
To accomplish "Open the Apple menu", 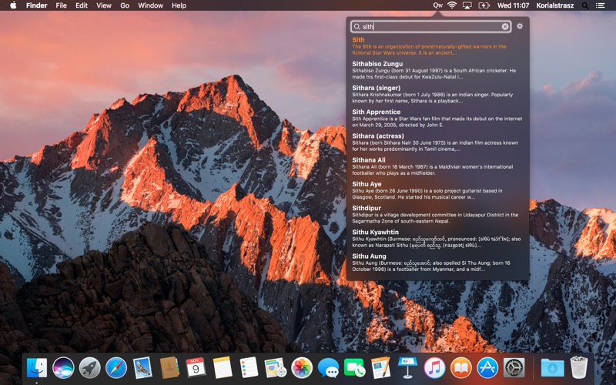I will point(13,5).
